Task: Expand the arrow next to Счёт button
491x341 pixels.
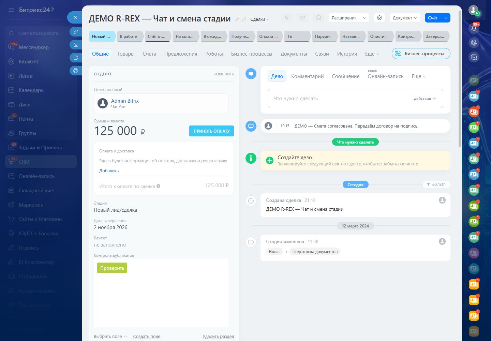Action: tap(446, 18)
